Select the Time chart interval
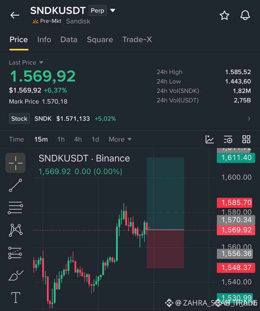 coord(16,139)
